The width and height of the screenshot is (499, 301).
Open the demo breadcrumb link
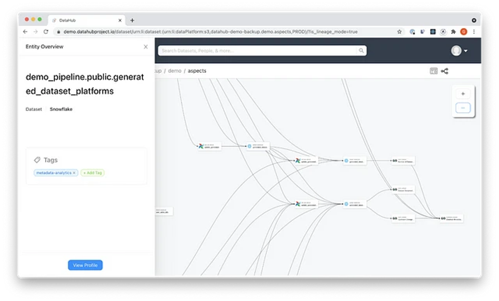click(175, 71)
